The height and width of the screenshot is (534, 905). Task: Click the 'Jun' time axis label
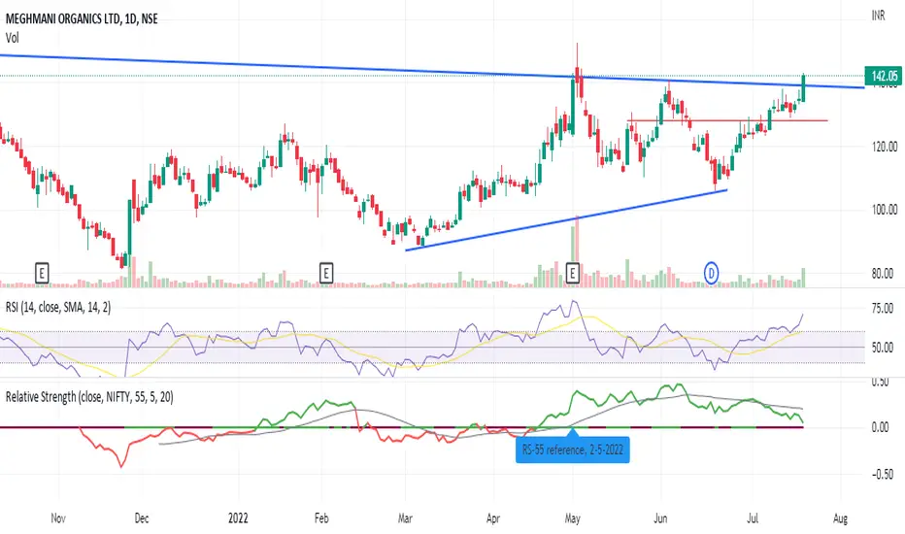pos(660,517)
